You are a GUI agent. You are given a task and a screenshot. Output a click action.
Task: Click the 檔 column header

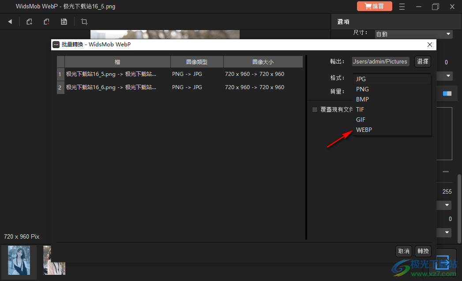tap(117, 62)
